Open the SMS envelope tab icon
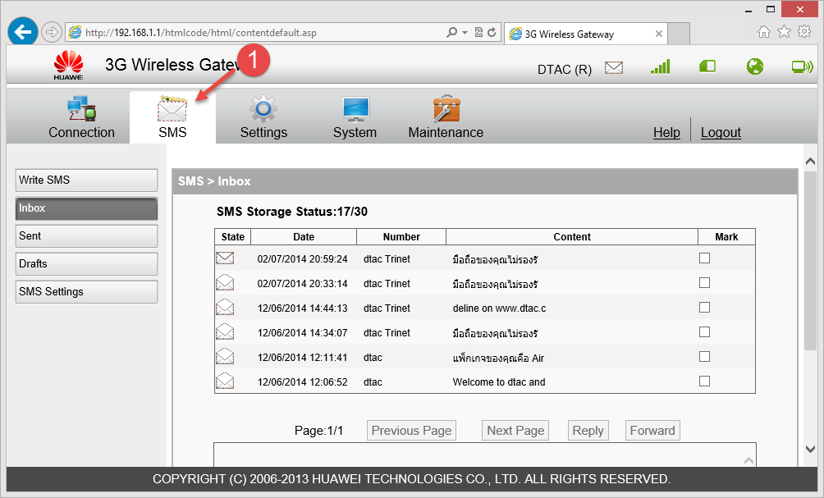This screenshot has height=498, width=824. 172,109
